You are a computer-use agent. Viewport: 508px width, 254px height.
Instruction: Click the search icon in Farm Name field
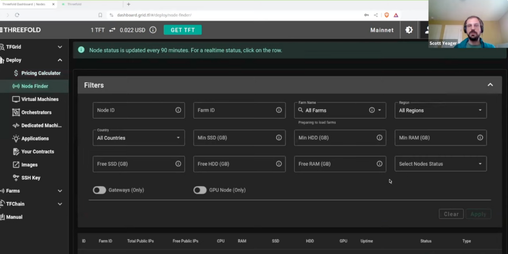click(x=301, y=110)
